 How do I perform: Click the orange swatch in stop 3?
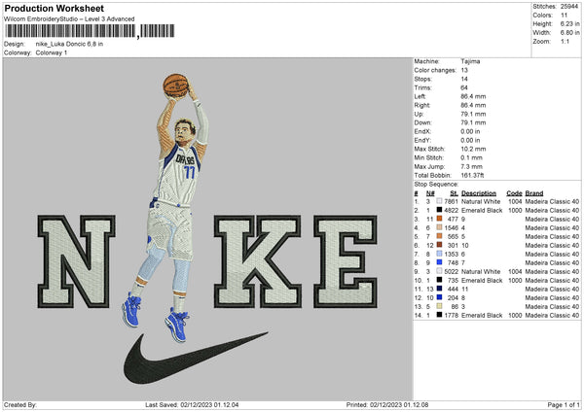coord(440,219)
